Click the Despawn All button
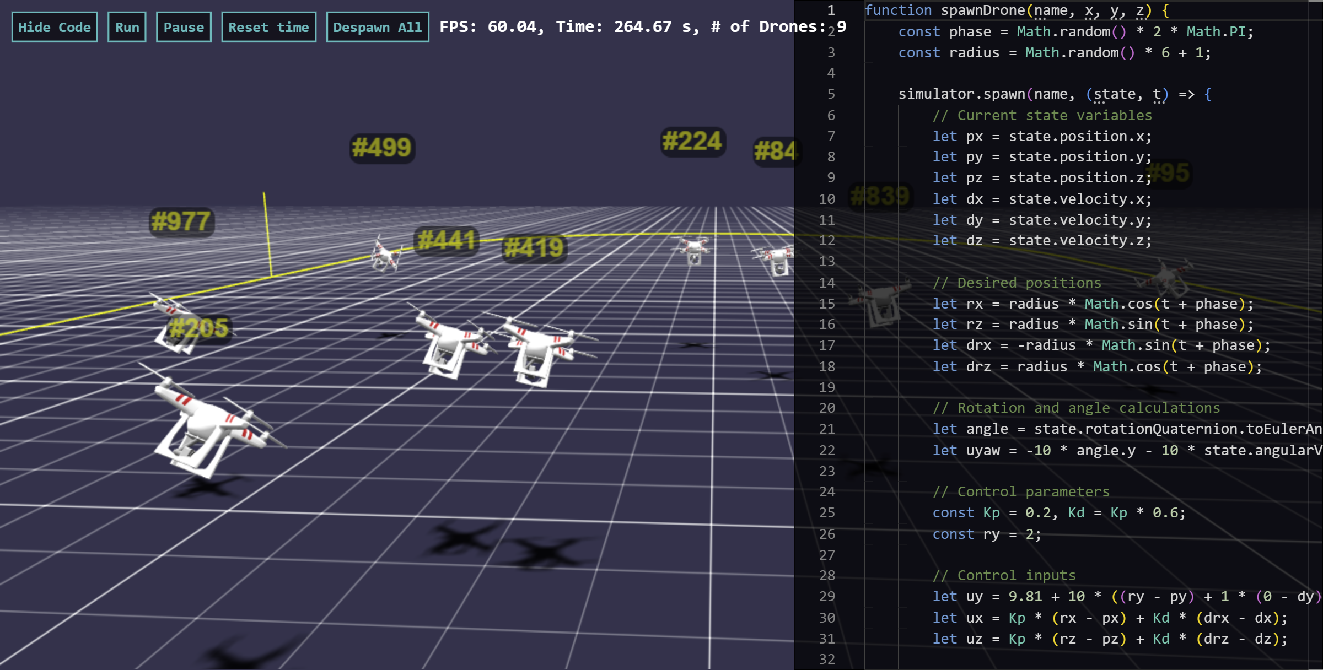The width and height of the screenshot is (1323, 670). coord(378,27)
